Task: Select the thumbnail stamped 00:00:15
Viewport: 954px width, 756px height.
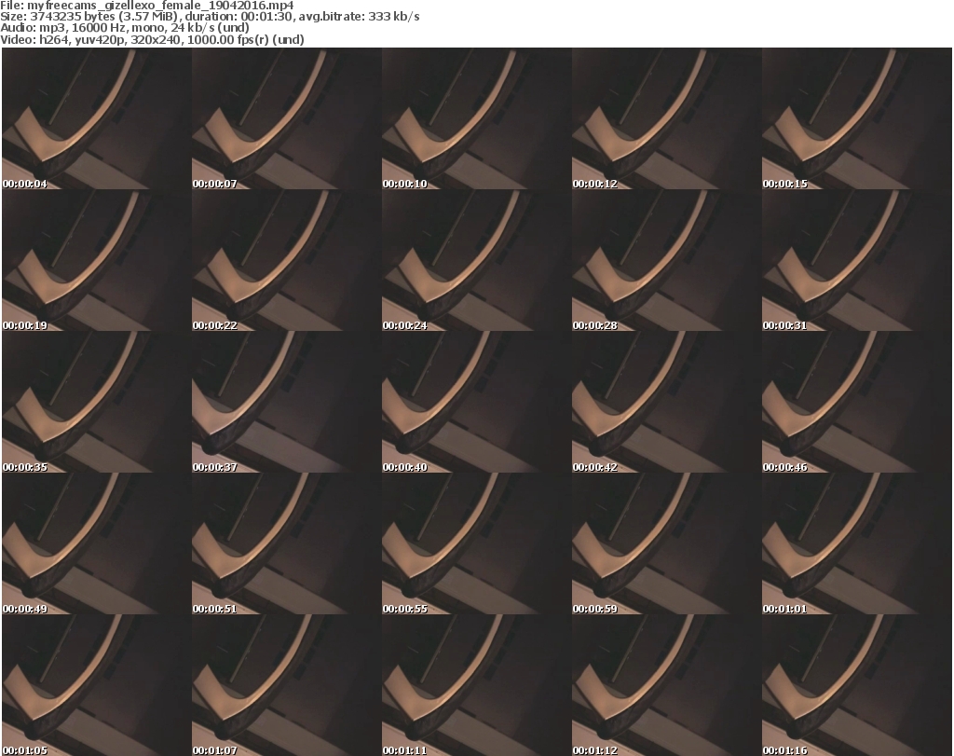Action: point(857,118)
